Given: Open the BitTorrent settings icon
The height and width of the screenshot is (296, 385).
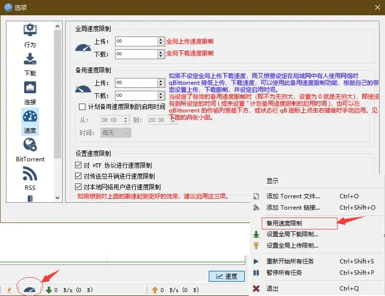Looking at the screenshot, I should tap(30, 145).
